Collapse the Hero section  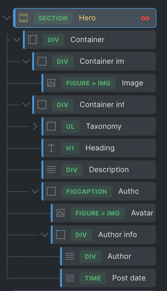tap(7, 18)
